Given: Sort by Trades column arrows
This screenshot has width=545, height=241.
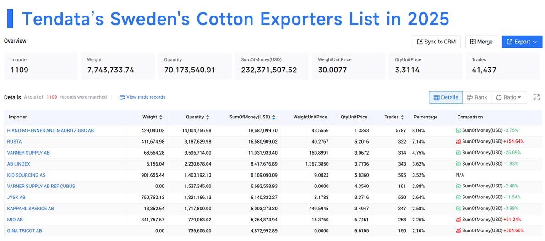Looking at the screenshot, I should pyautogui.click(x=402, y=118).
